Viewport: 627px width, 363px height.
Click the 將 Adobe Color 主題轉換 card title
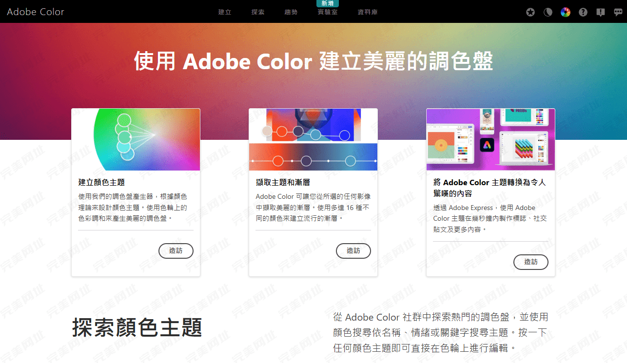click(x=490, y=188)
